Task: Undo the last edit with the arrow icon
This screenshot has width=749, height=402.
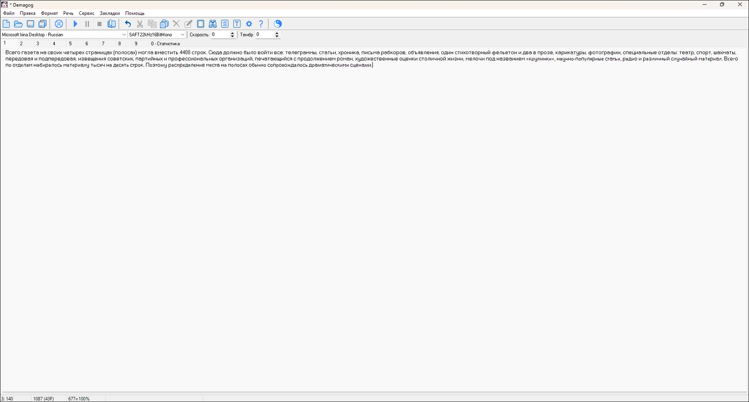Action: 128,24
